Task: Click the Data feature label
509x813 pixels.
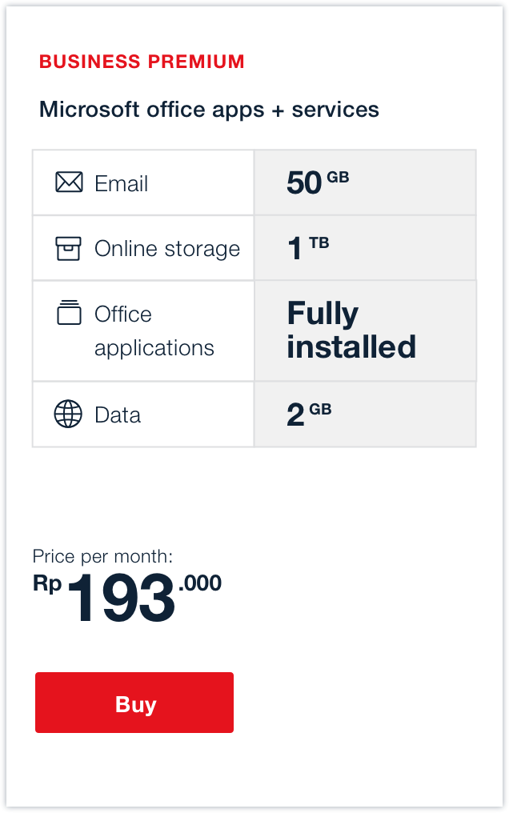Action: point(118,415)
